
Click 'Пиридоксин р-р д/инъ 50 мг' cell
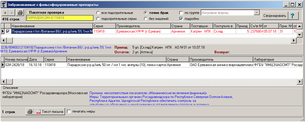tap(117, 65)
